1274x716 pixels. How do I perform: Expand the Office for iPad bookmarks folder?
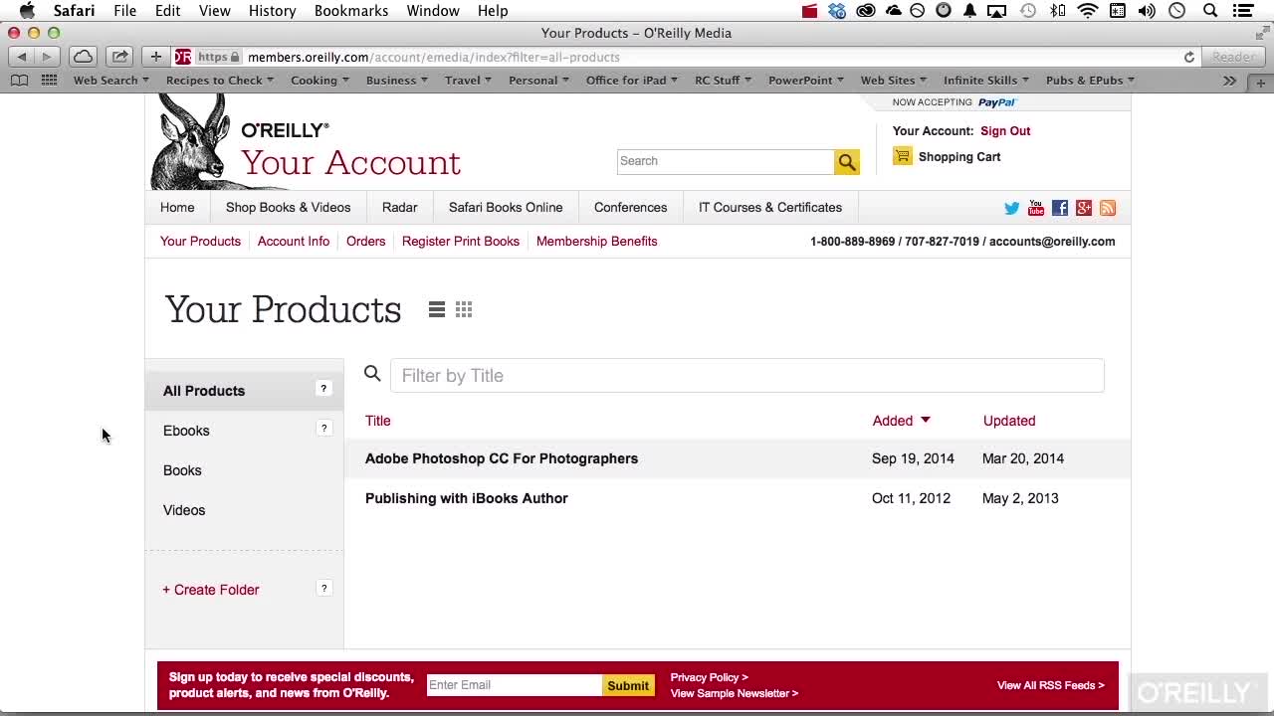click(x=631, y=81)
